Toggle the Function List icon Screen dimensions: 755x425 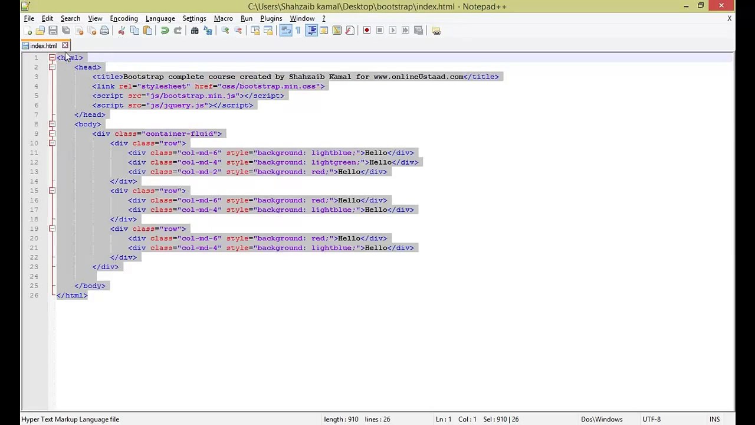coord(350,31)
